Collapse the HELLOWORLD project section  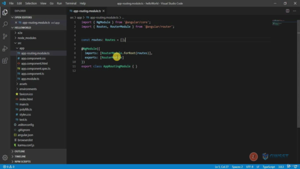(38, 28)
